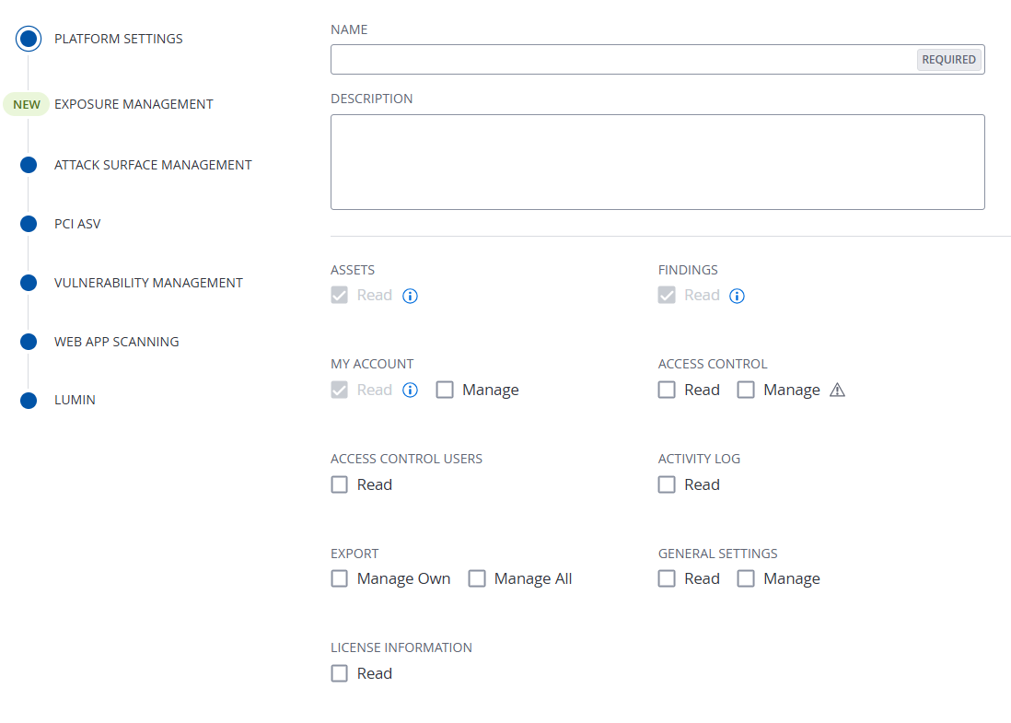
Task: Click the NEW badge beside Exposure Management
Action: (x=27, y=104)
